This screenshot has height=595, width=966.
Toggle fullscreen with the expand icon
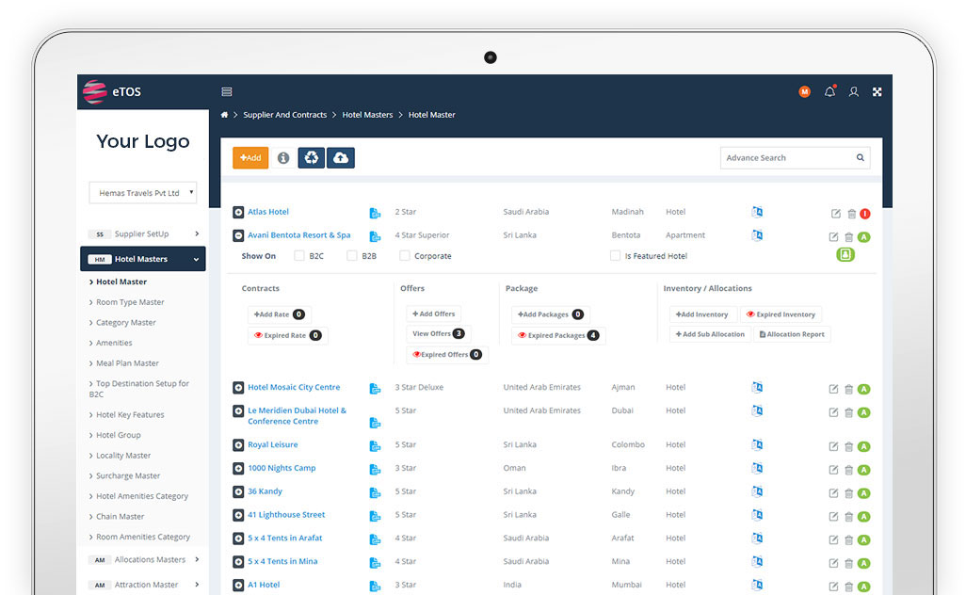click(877, 91)
